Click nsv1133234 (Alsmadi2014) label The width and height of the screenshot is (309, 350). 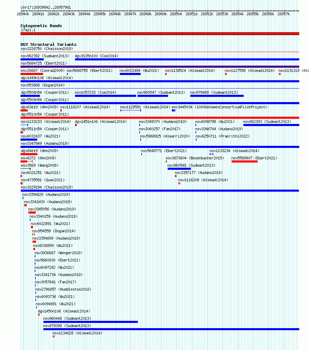tap(234, 151)
